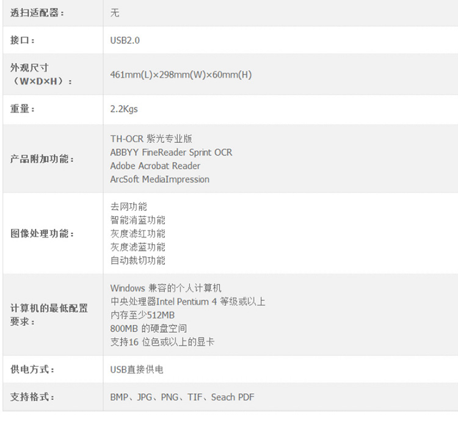Select the Adobe Acrobat Reader entry

(155, 166)
